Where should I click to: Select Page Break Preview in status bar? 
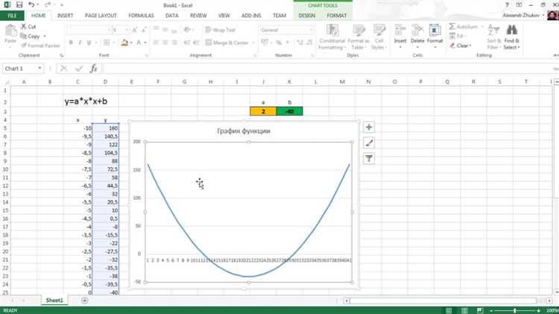coord(480,310)
